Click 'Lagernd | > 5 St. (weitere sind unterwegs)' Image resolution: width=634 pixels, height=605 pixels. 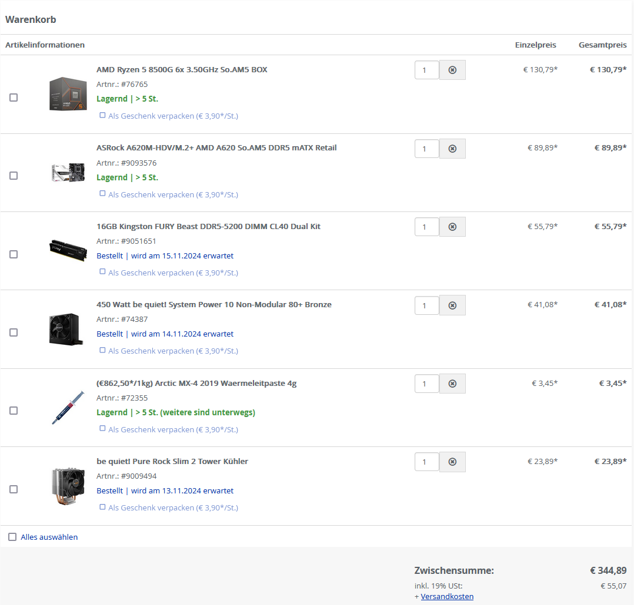175,412
